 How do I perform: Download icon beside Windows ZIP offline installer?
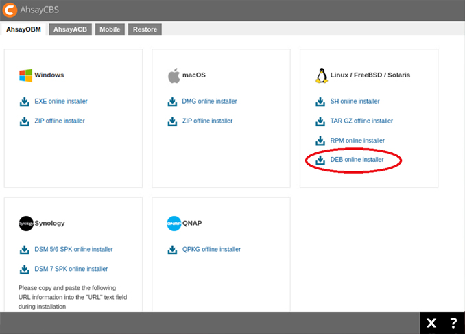[x=24, y=121]
